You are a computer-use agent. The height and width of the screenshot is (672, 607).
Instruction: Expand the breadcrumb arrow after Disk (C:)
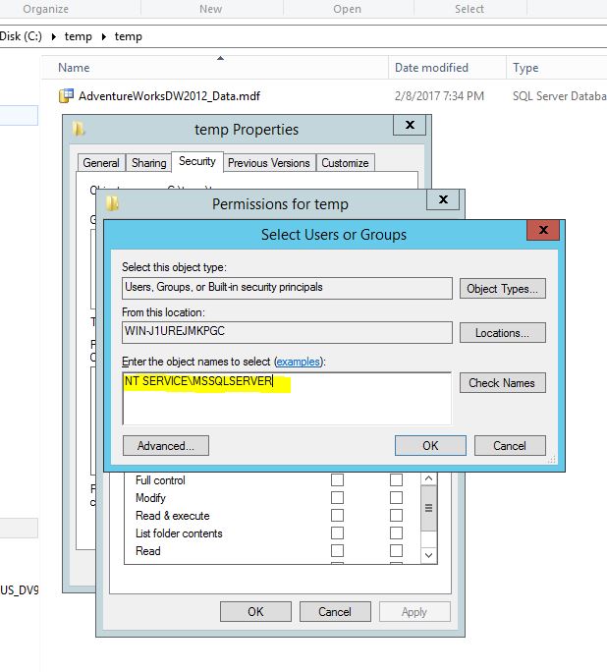point(55,36)
